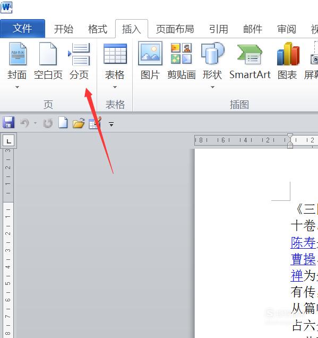Create a new document via toolbar icon

click(x=63, y=123)
